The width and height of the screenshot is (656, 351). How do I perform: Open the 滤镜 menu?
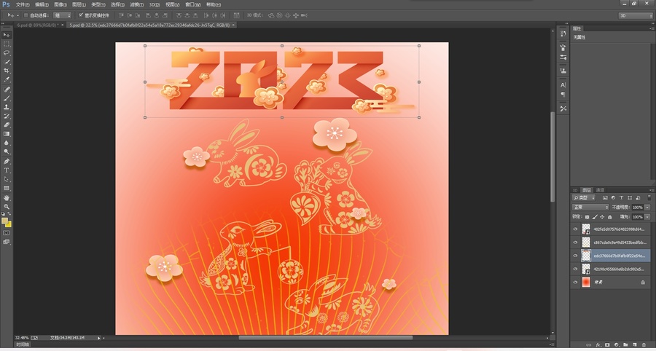(x=136, y=4)
